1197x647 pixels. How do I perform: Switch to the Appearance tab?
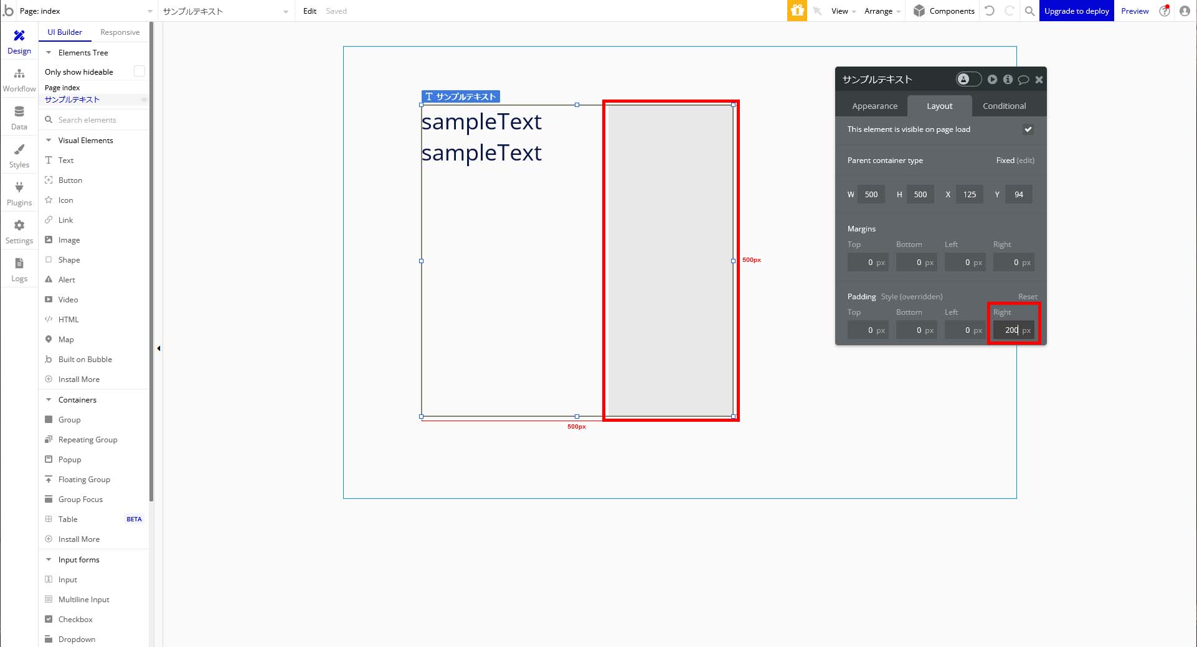[874, 106]
